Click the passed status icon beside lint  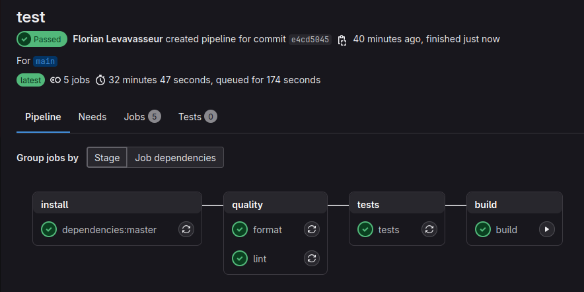(240, 259)
